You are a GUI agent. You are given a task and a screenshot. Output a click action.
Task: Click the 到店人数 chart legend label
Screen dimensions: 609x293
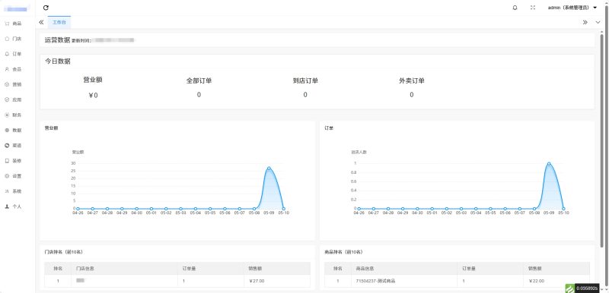click(359, 152)
